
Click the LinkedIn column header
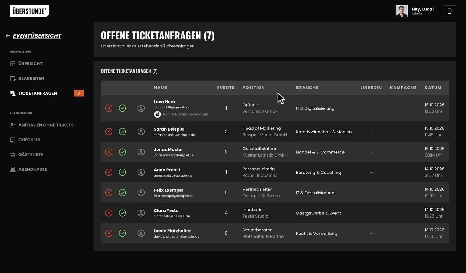(371, 88)
